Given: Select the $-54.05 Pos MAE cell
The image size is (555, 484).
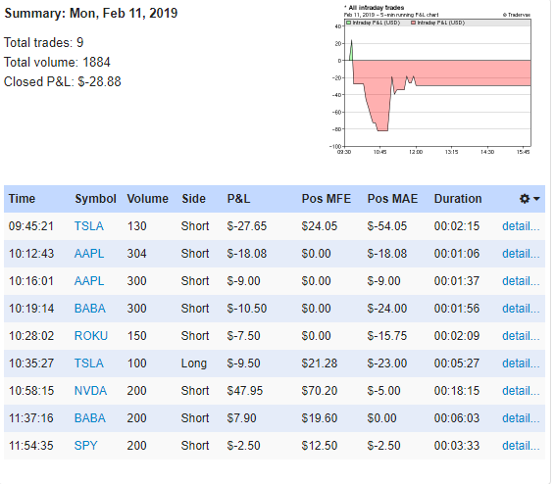Looking at the screenshot, I should [387, 226].
